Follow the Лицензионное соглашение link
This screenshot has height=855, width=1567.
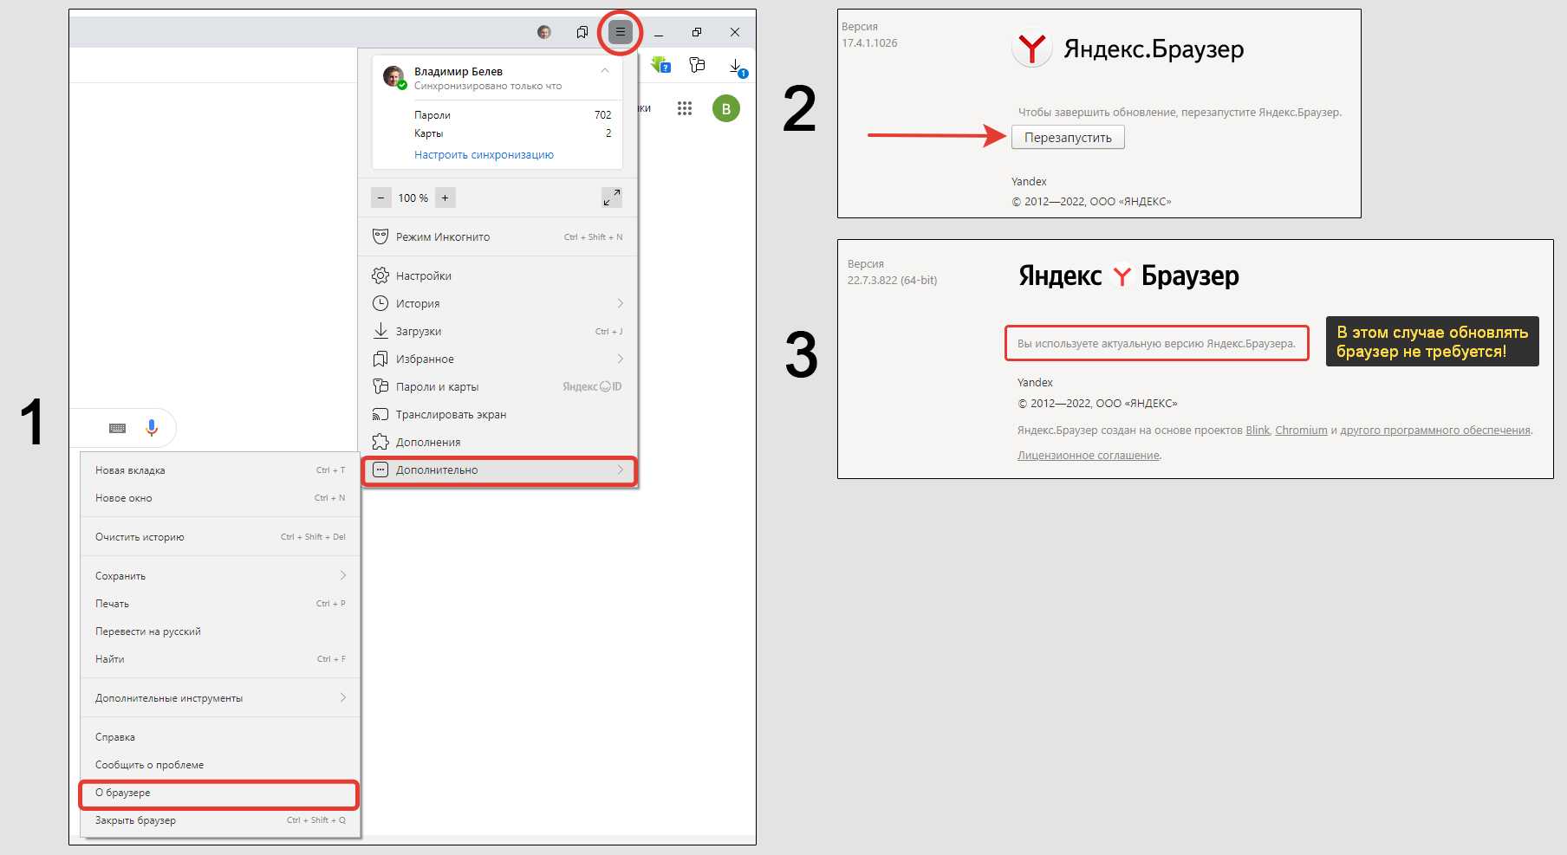tap(1089, 456)
